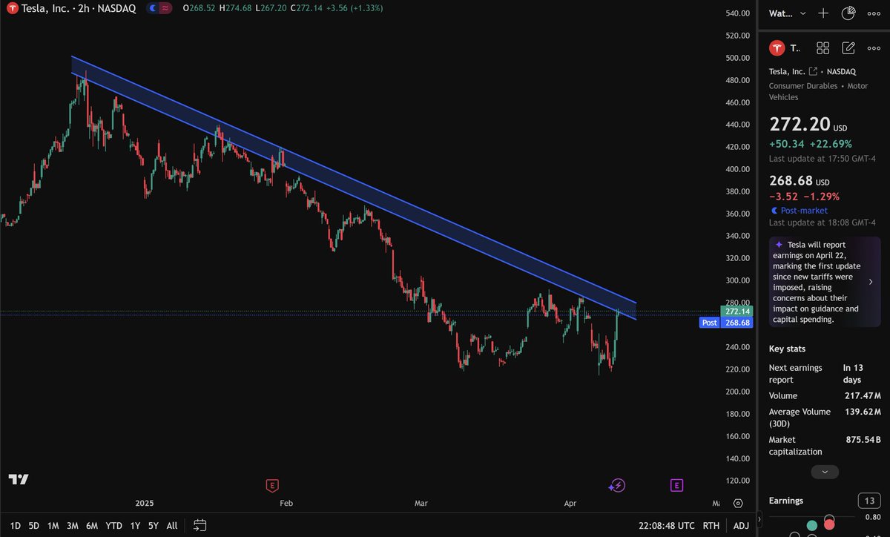Click the go-to-date calendar icon in the bottom bar

200,525
